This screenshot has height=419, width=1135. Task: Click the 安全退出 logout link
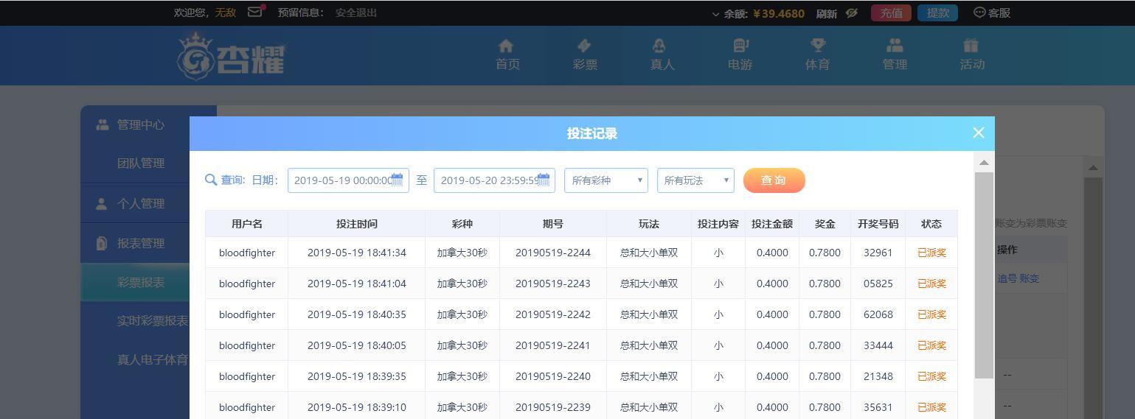356,13
